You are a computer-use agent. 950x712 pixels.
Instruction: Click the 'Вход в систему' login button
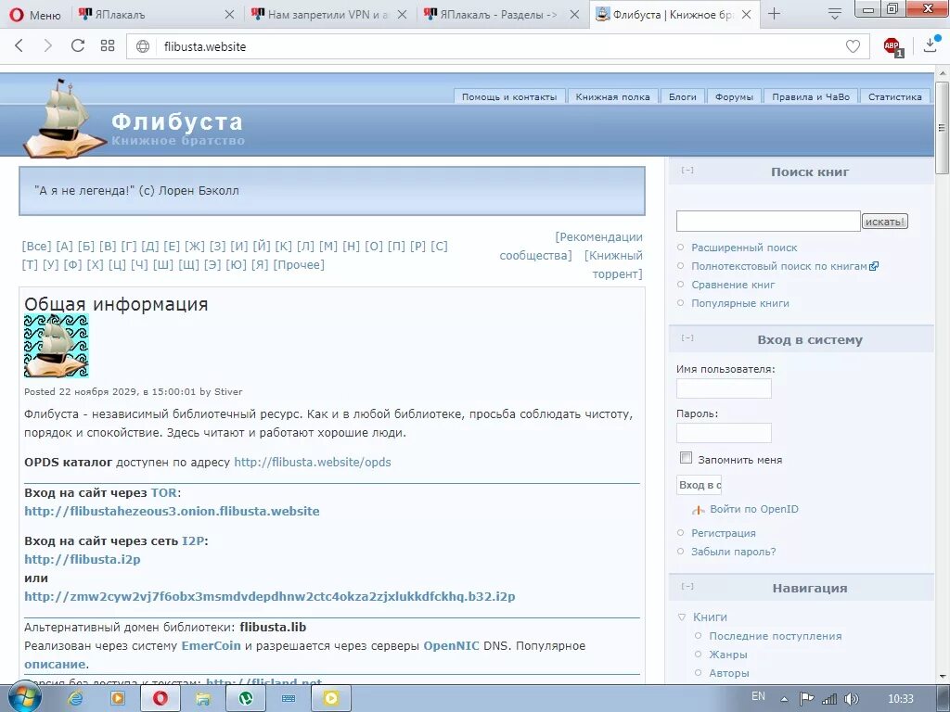(x=700, y=485)
